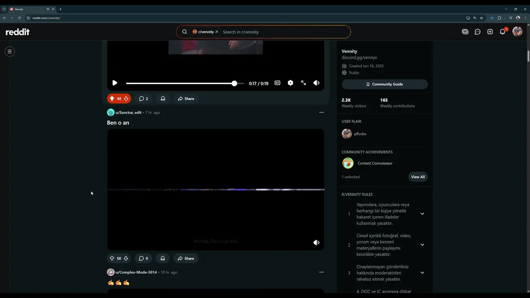Open Community Guide button
The width and height of the screenshot is (530, 298).
385,84
